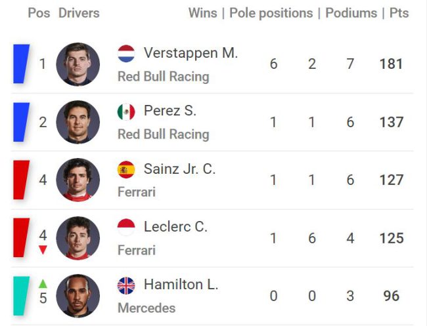This screenshot has width=427, height=326.
Task: Open Hamilton's driver portrait
Action: coord(78,296)
